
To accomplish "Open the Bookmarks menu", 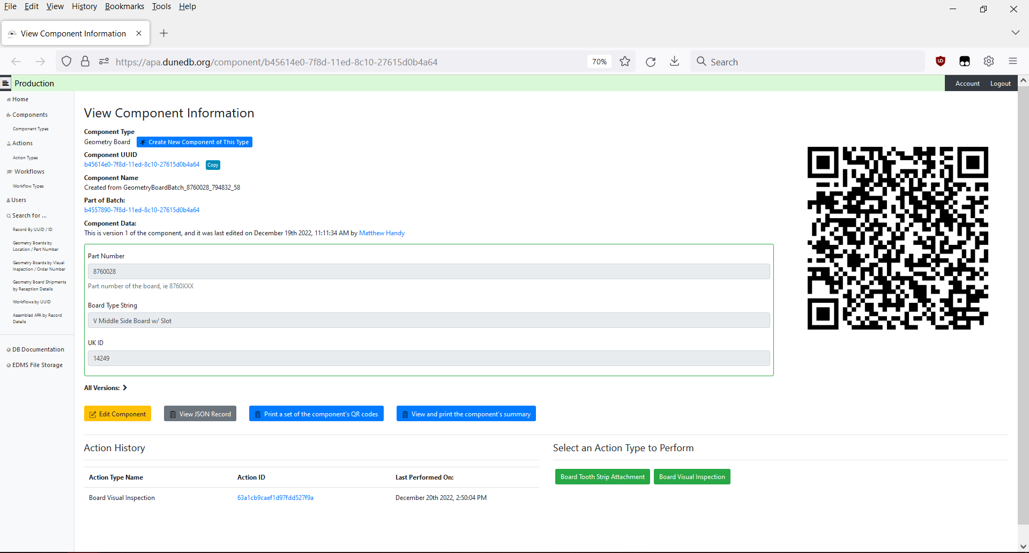I will click(124, 6).
